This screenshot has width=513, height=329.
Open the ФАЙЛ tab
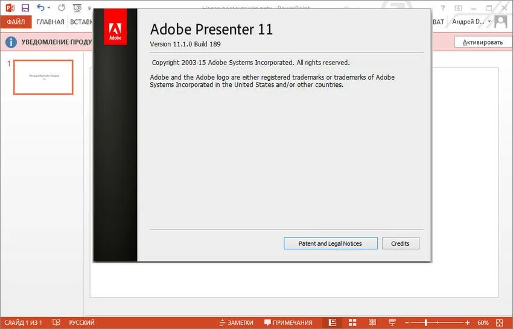tap(16, 22)
